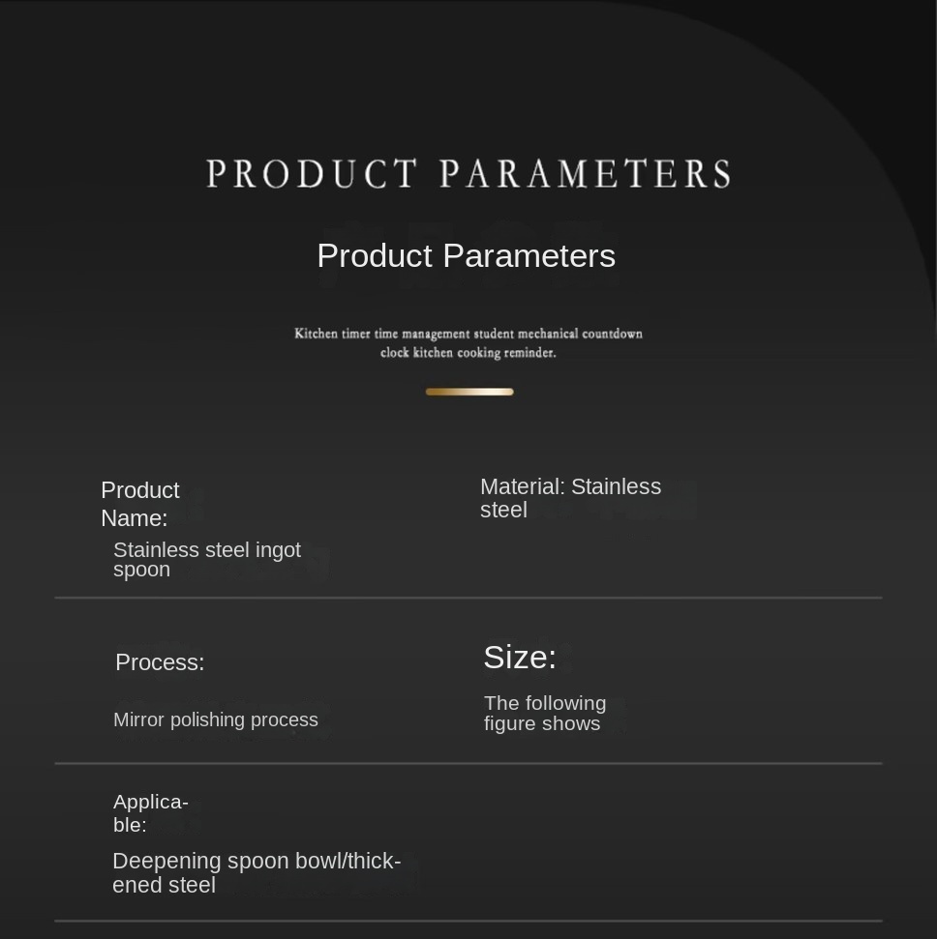Click the word 'steel' under Material

[x=503, y=511]
